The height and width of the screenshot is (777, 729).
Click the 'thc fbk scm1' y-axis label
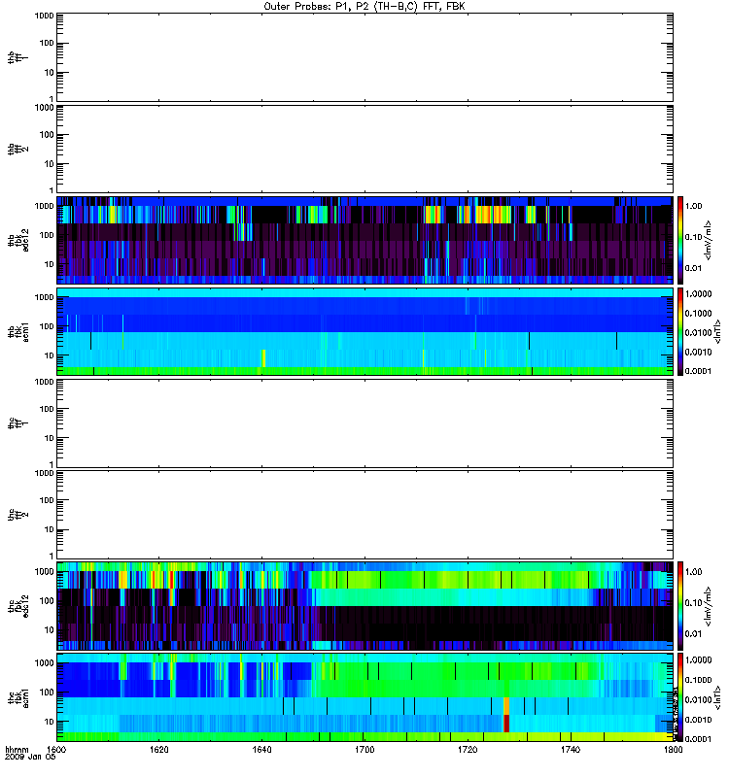18,697
